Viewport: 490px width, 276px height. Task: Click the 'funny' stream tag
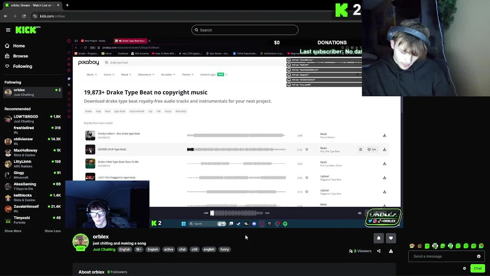pyautogui.click(x=225, y=250)
